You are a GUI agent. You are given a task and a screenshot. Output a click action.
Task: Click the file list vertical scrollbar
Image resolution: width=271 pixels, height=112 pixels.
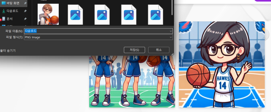(172, 8)
